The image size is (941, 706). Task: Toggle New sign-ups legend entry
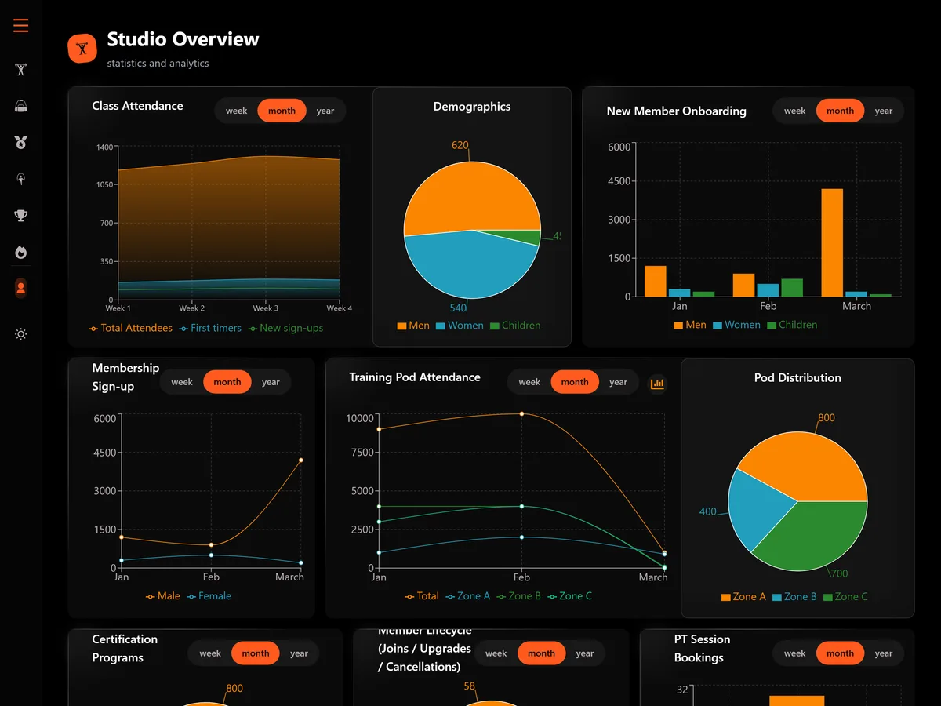(x=285, y=328)
